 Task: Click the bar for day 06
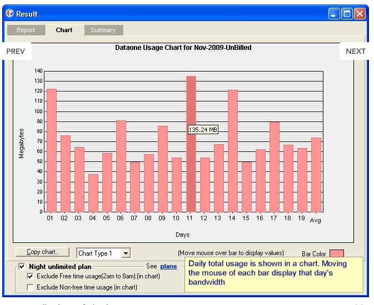[121, 166]
